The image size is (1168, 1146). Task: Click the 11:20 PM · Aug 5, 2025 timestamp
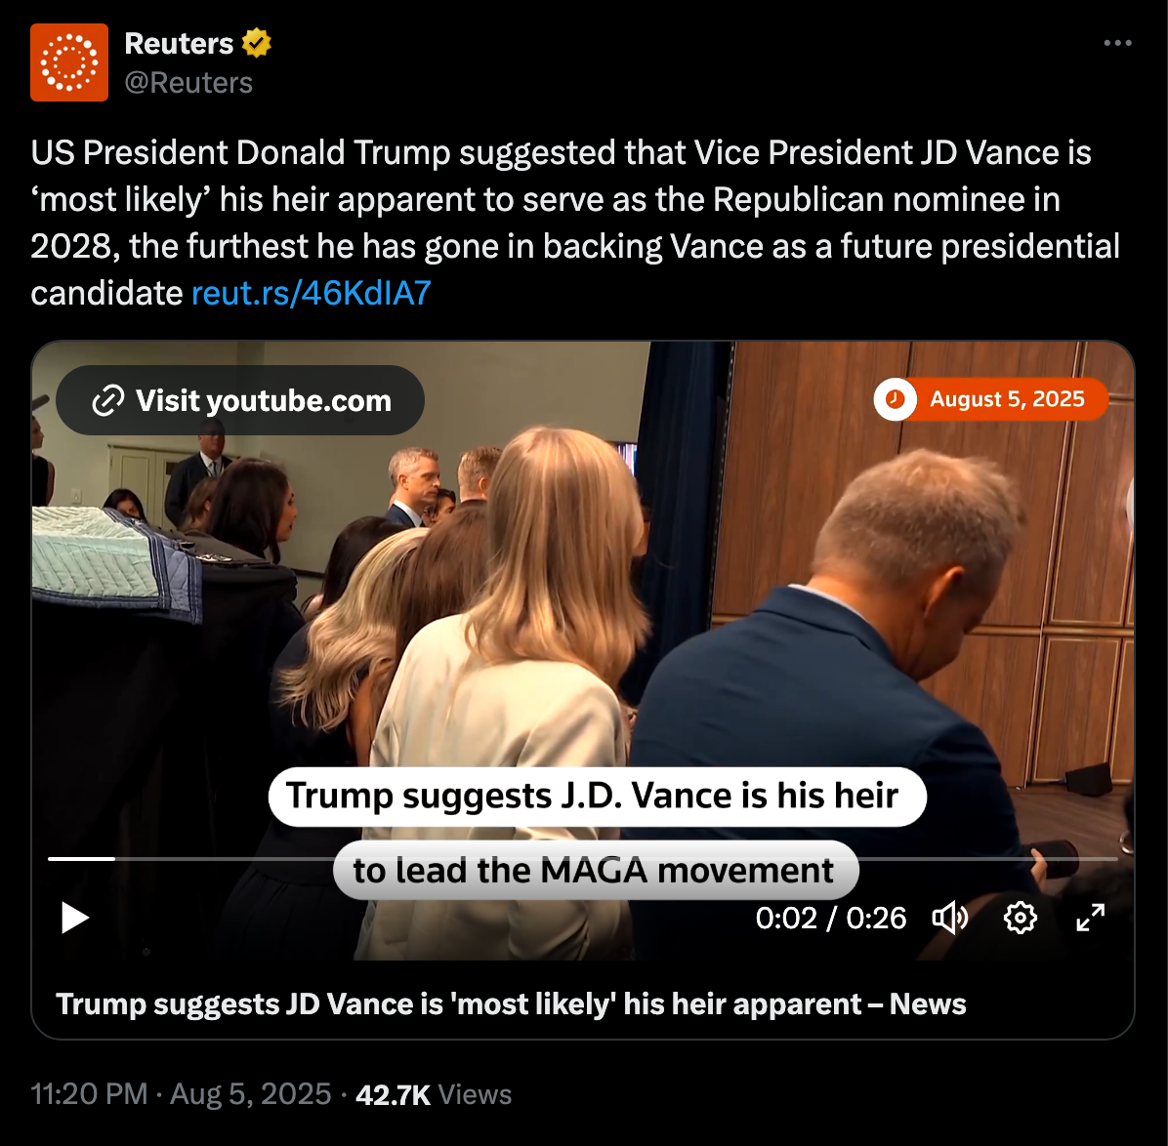[181, 1094]
